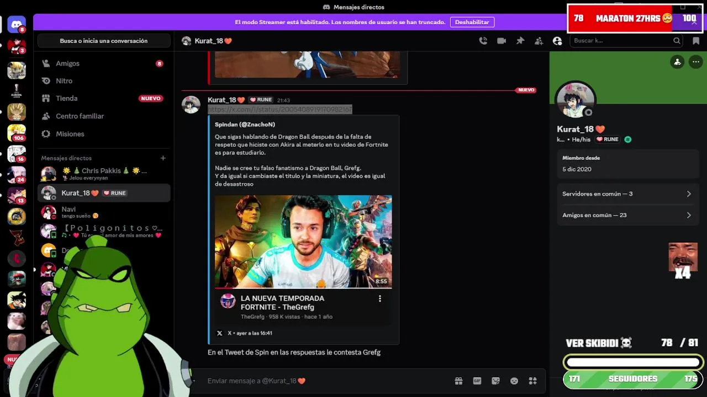Viewport: 707px width, 397px height.
Task: Start a voice call with Kurat_18
Action: (483, 41)
